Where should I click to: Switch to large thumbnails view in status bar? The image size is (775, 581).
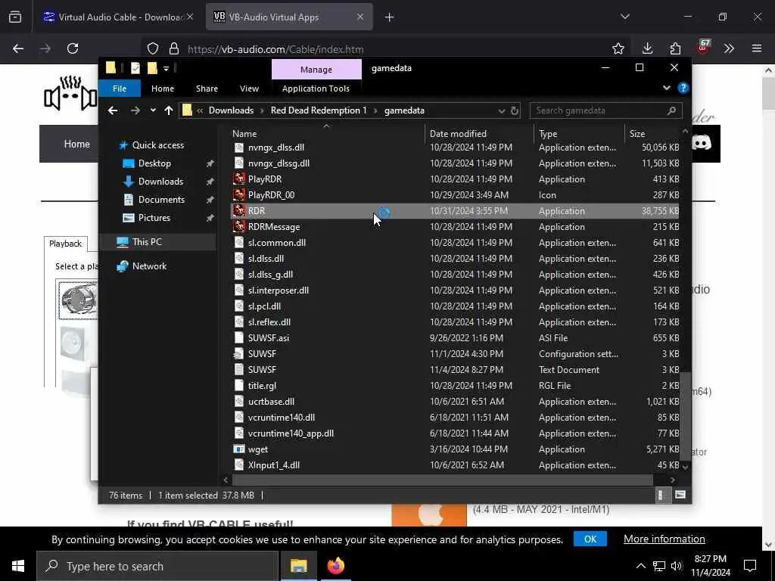pyautogui.click(x=680, y=495)
